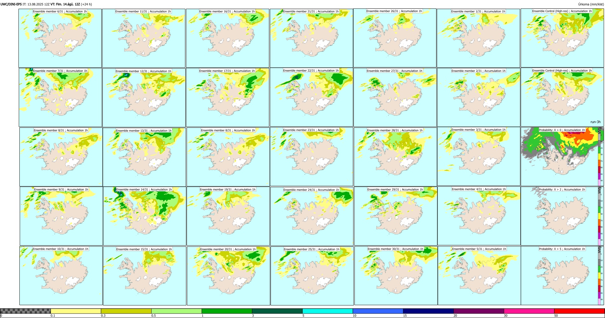Pick the checkered gray 0–0.1 legend swatch
This screenshot has height=318, width=605.
coord(25,311)
